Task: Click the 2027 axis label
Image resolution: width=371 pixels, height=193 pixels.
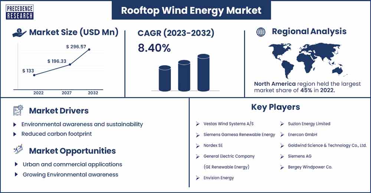Action: [x=67, y=93]
